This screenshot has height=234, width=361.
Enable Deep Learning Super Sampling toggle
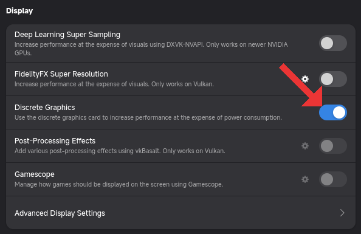[333, 43]
